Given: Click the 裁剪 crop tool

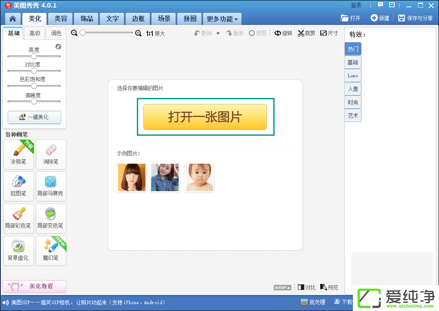Looking at the screenshot, I should pyautogui.click(x=306, y=33).
